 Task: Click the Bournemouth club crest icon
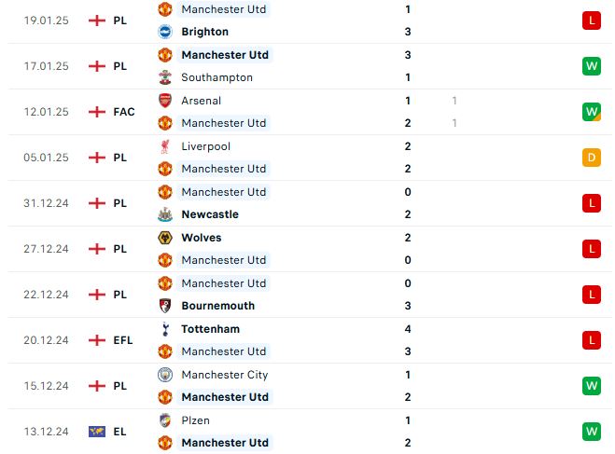click(165, 306)
